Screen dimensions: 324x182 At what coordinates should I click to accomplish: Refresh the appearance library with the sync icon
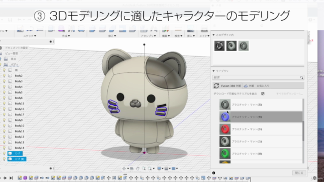coord(216,85)
